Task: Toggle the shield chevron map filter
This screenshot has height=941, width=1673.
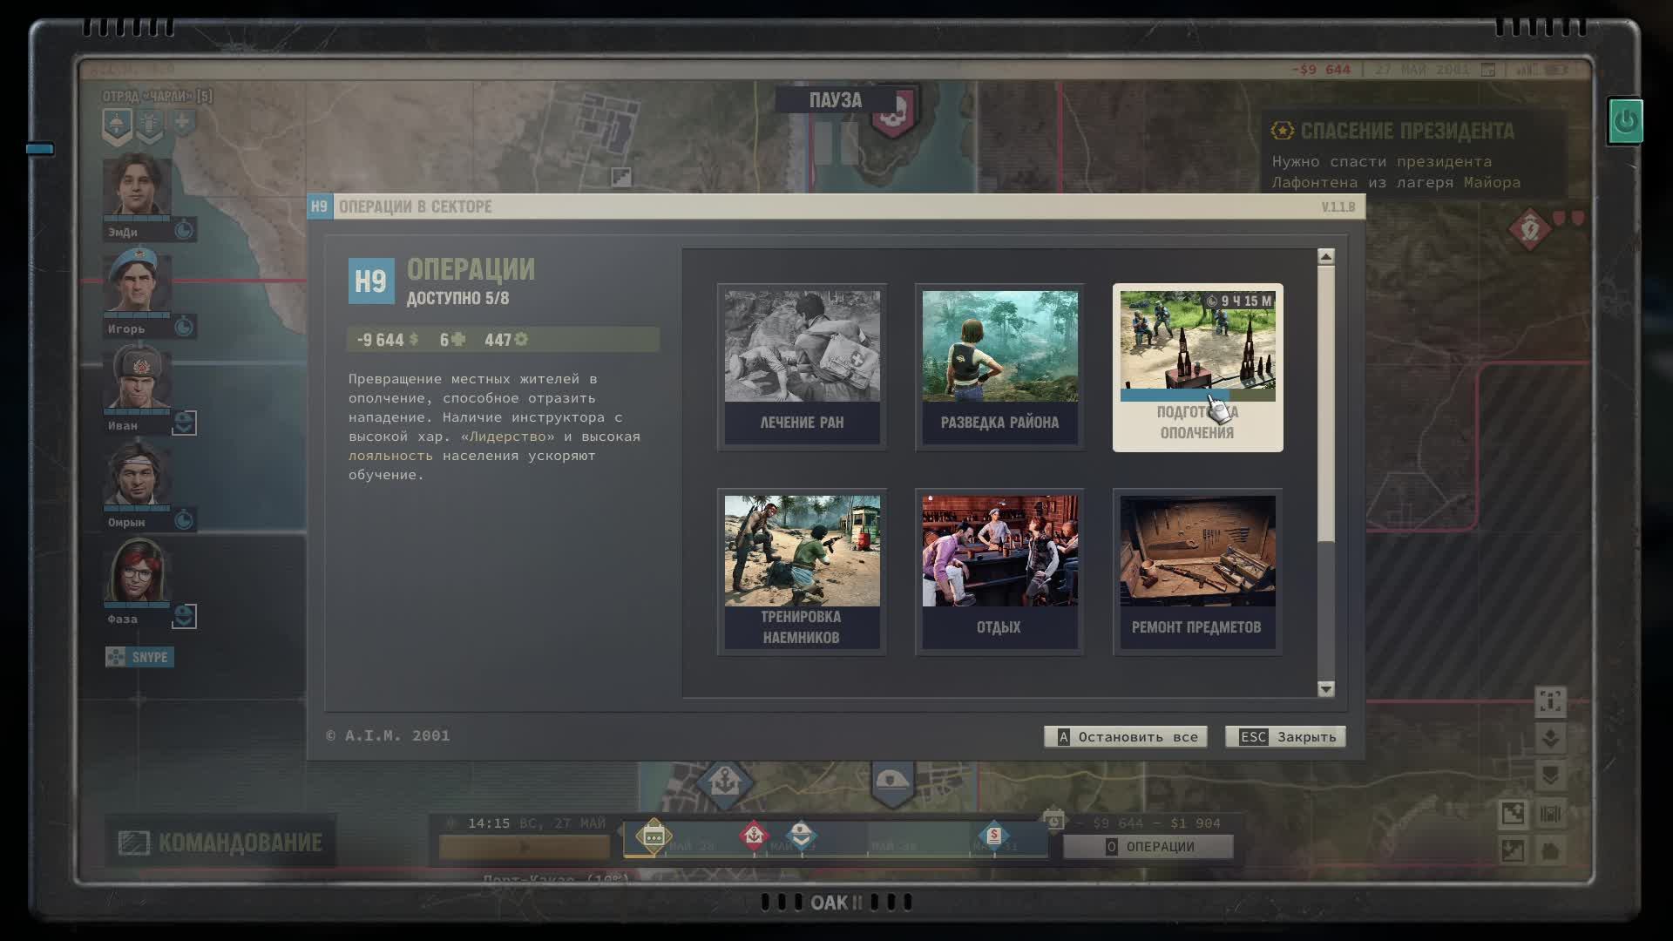Action: pos(1550,775)
